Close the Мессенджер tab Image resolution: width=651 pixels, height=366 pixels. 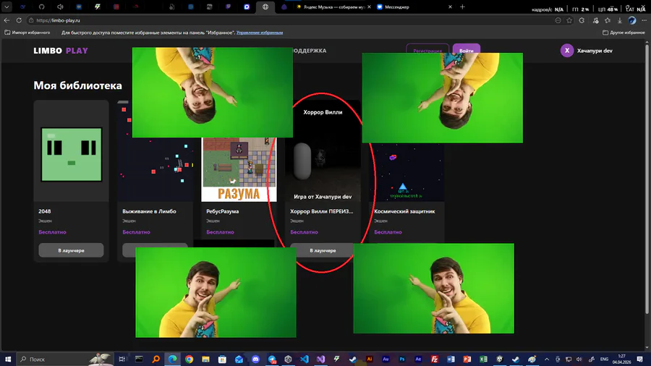tap(450, 7)
